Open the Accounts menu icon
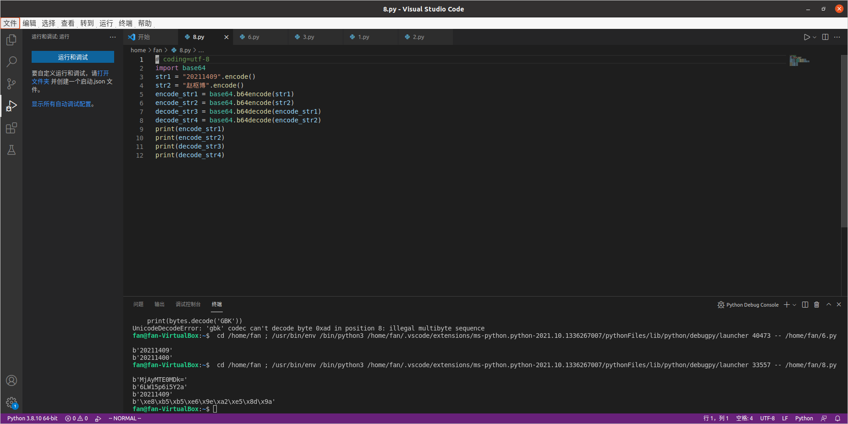Image resolution: width=848 pixels, height=424 pixels. [11, 380]
